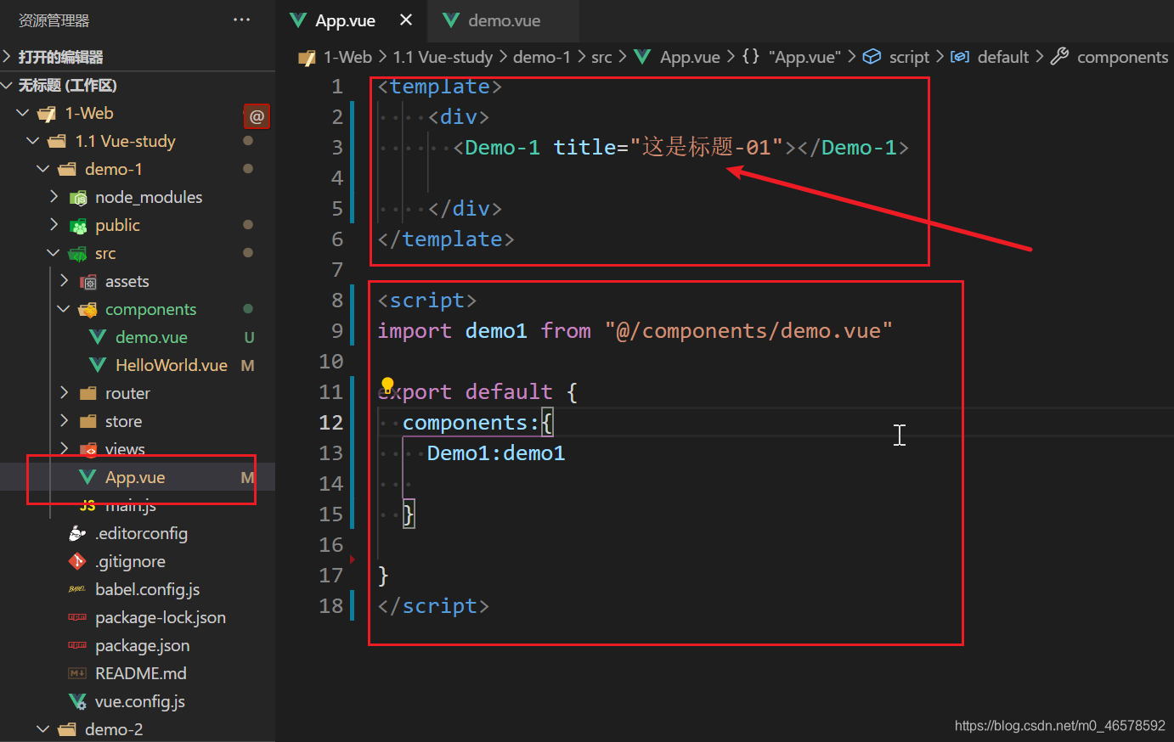
Task: Click the git icon beside .gitignore
Action: coord(77,561)
